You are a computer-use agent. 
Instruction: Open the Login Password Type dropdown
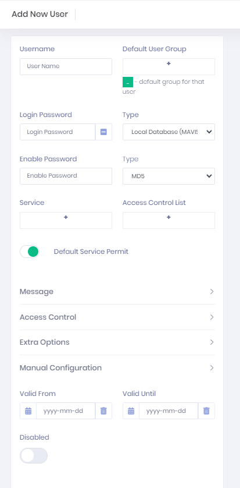169,132
